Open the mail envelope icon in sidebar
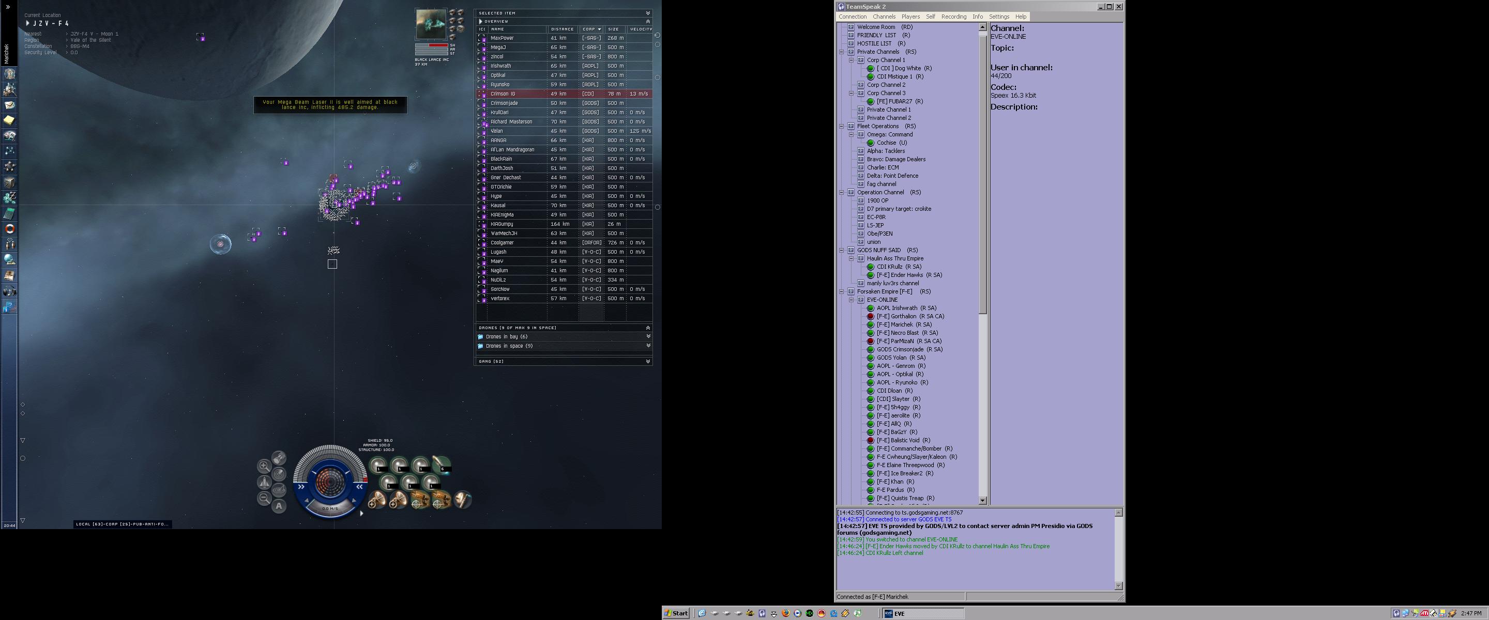The image size is (1489, 620). tap(10, 104)
